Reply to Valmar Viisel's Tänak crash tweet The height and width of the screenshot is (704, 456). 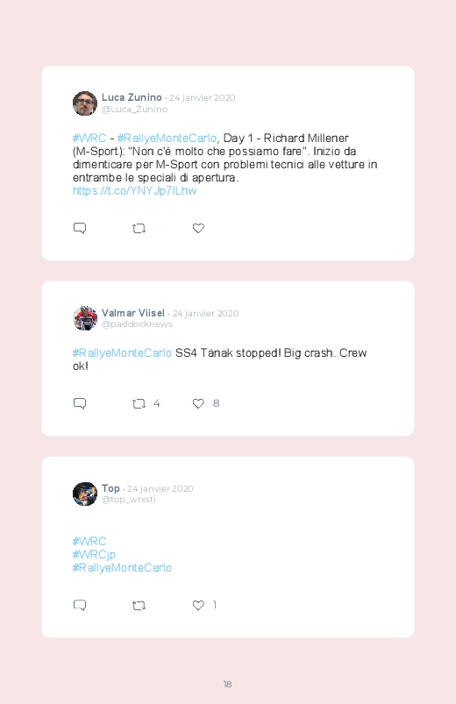[80, 403]
